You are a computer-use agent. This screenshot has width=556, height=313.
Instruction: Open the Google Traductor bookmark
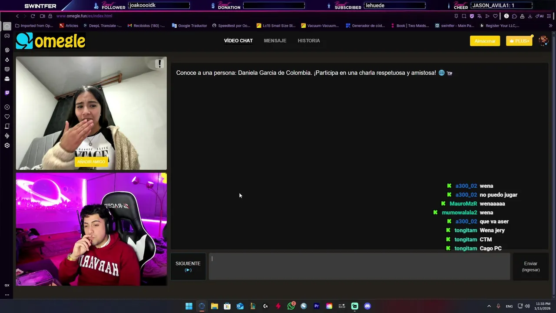(x=189, y=26)
